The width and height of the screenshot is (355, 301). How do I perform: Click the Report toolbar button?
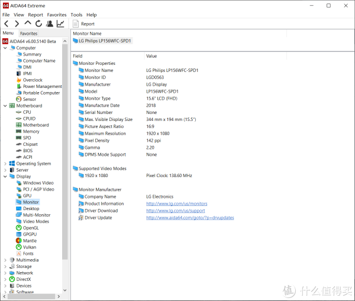83,24
